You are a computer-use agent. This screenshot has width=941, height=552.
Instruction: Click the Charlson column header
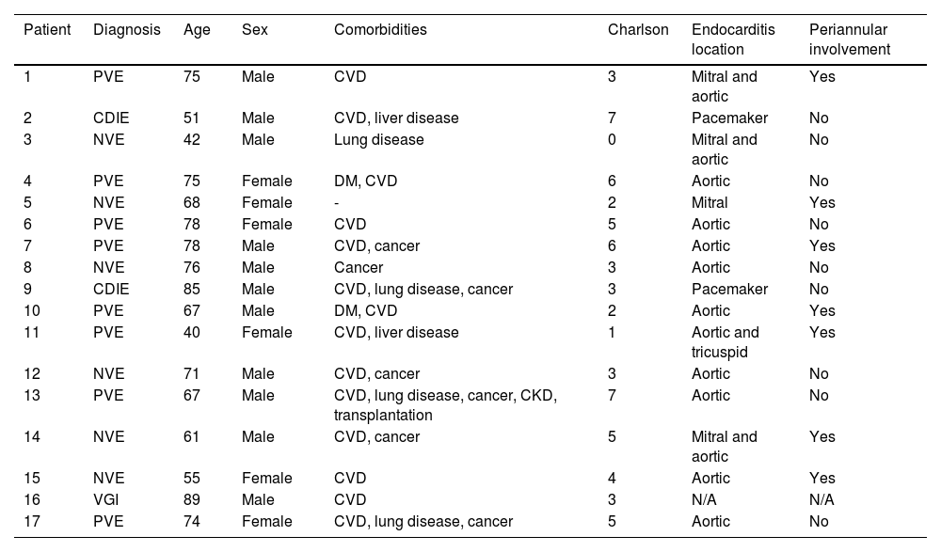638,30
